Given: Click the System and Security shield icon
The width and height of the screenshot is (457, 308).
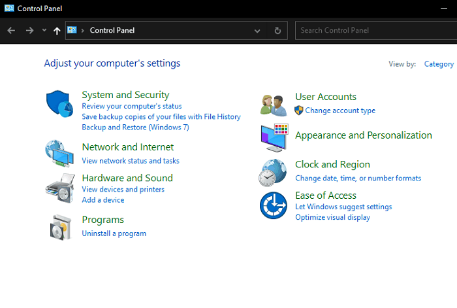Looking at the screenshot, I should (60, 105).
